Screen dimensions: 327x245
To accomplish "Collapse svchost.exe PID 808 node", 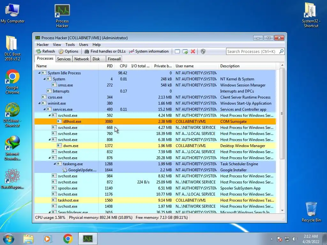I will click(x=49, y=140).
